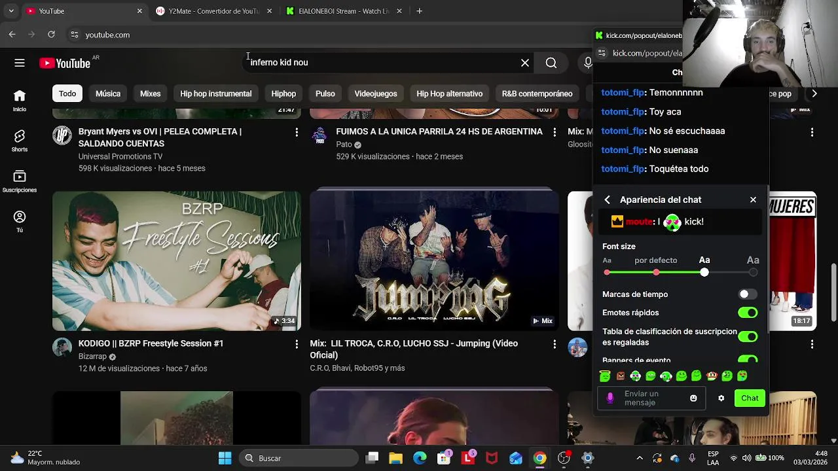Image resolution: width=838 pixels, height=471 pixels.
Task: Toggle Tabla de clasificación de suscripciones regaladas
Action: tap(747, 336)
